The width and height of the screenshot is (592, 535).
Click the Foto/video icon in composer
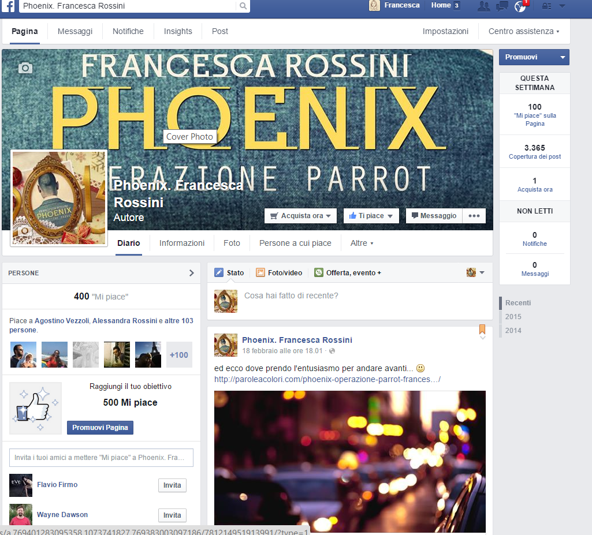click(x=260, y=272)
